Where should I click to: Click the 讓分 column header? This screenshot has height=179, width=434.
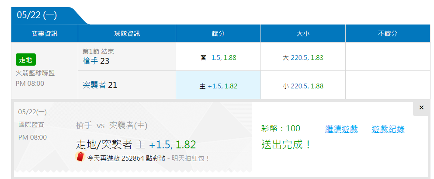[x=218, y=34]
